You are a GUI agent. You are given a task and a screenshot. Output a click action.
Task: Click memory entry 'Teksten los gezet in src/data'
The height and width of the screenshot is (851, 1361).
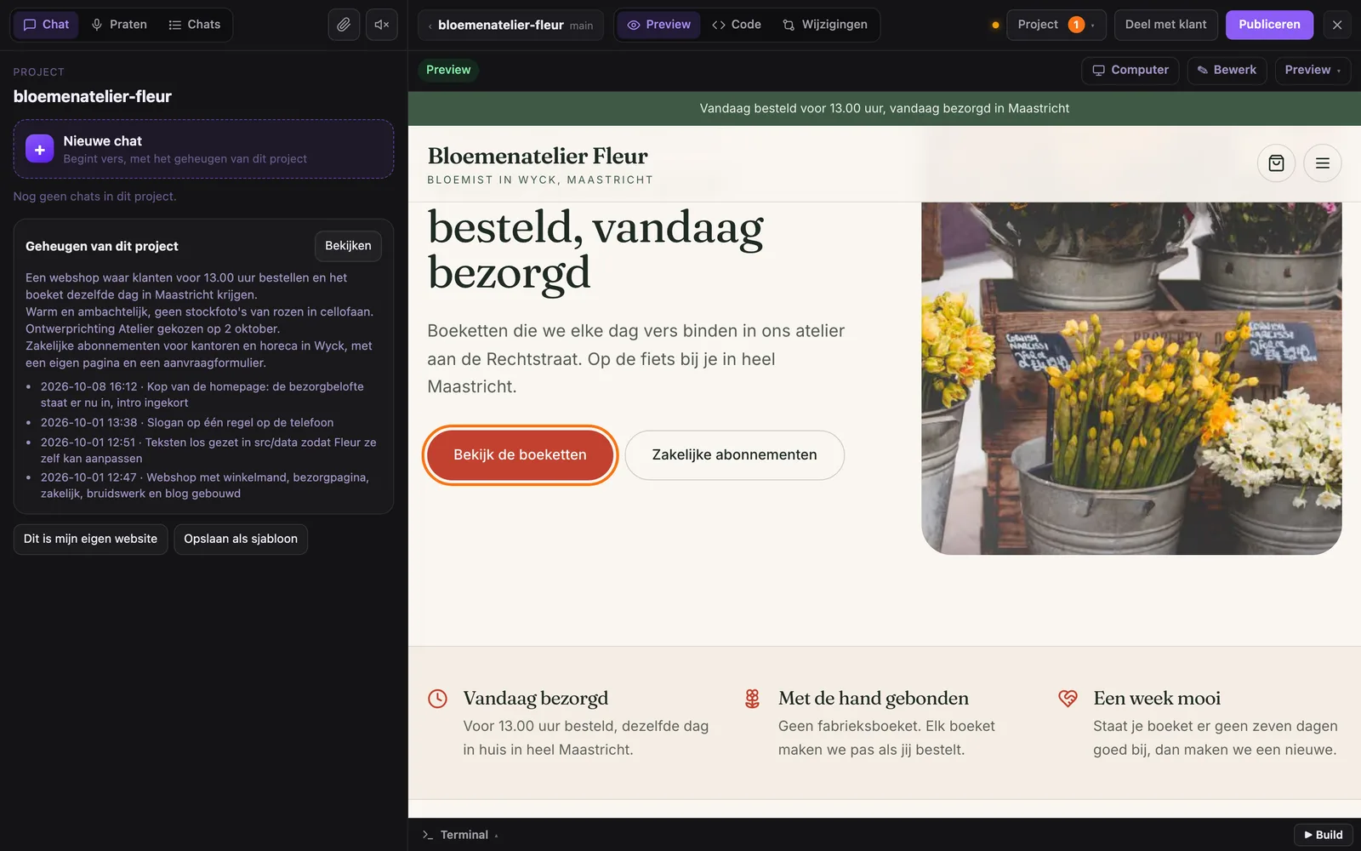208,450
